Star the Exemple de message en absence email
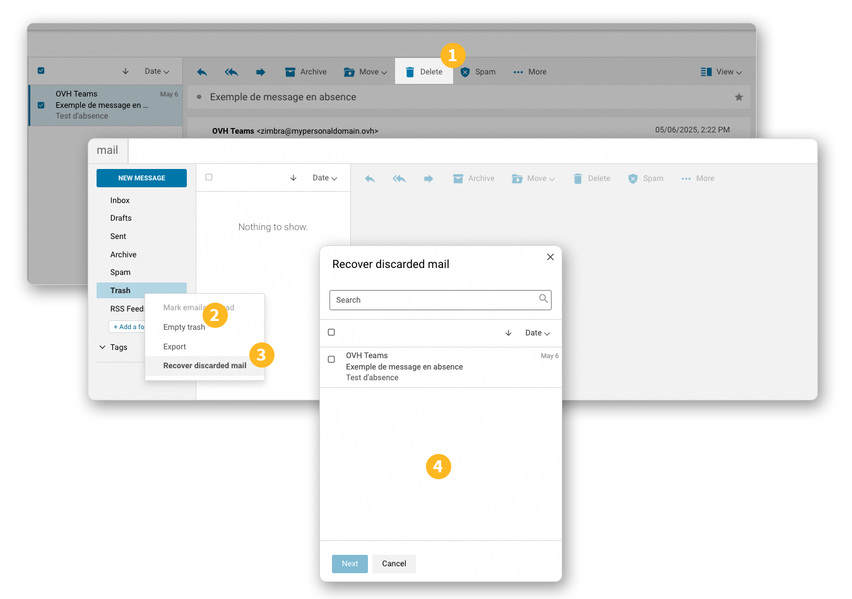852x599 pixels. (x=738, y=97)
